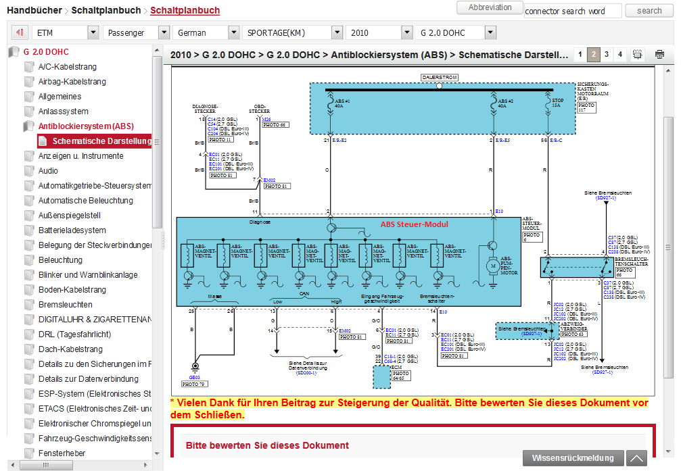Click the Schaltplanbuch breadcrumb link in red
Screen dimensions: 681x471
[x=185, y=10]
